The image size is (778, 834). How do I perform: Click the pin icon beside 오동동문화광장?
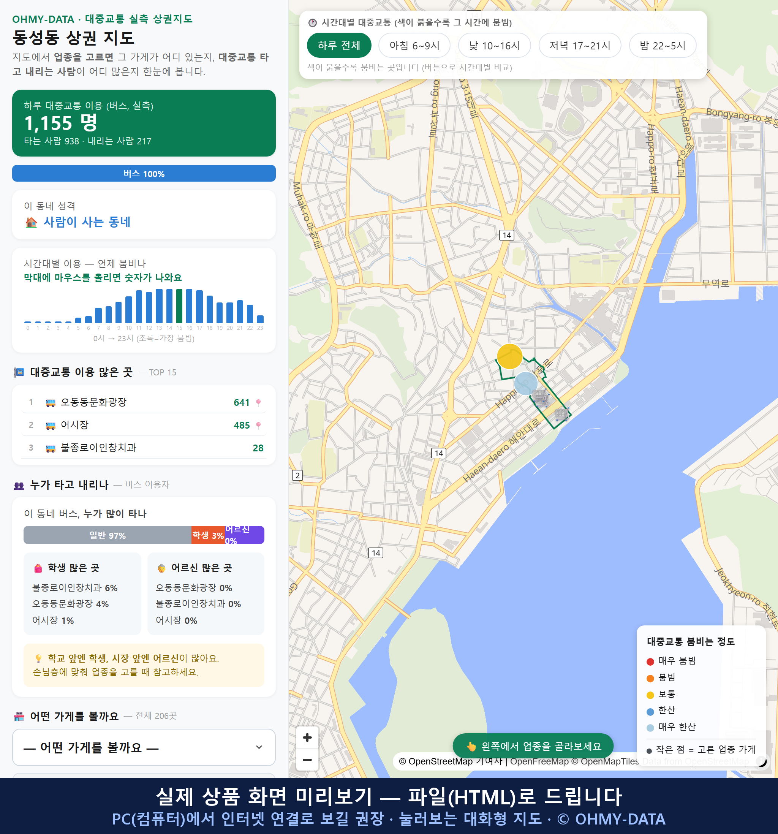258,402
